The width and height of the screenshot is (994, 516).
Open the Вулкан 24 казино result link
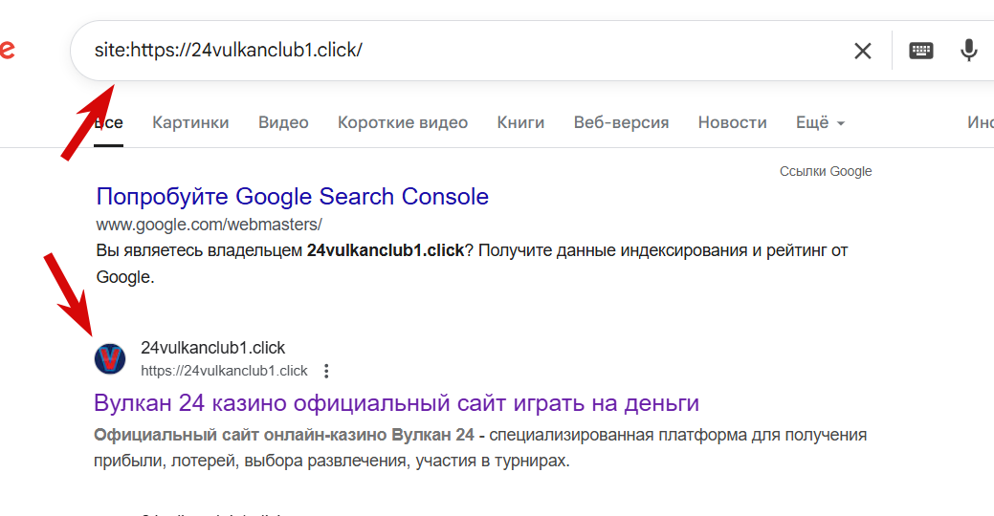pyautogui.click(x=396, y=402)
